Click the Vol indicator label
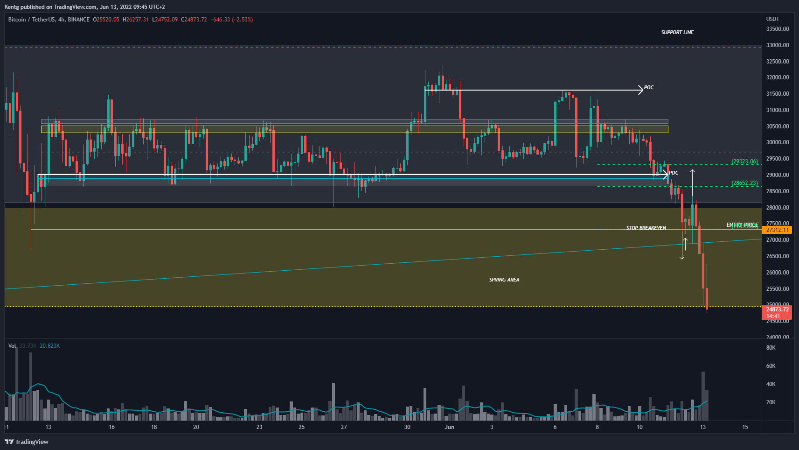This screenshot has height=450, width=799. 12,346
